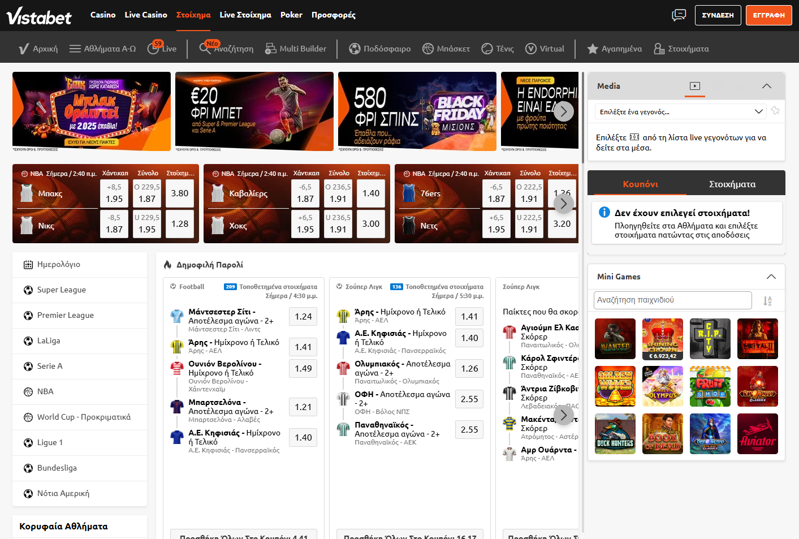
Task: Click the ΕΓΓΡΑΦΗ register button
Action: [768, 15]
